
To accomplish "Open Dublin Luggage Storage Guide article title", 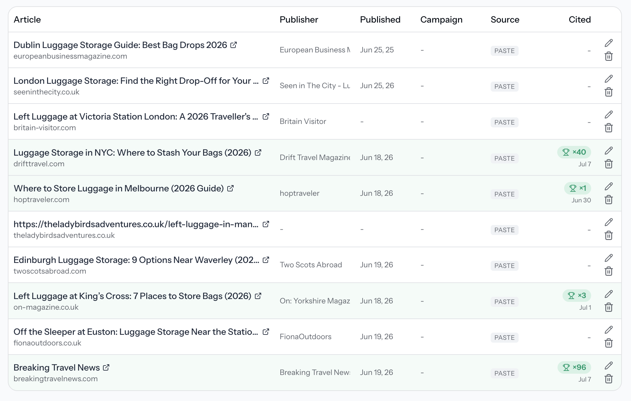I will [x=120, y=45].
